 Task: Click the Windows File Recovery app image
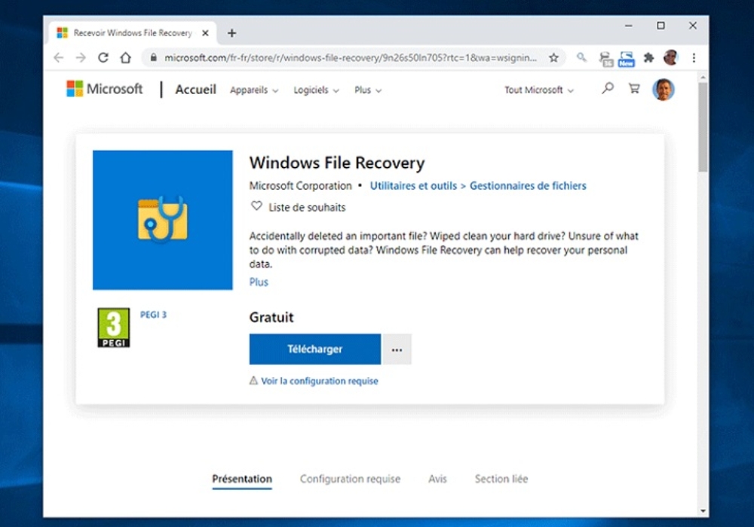point(163,220)
